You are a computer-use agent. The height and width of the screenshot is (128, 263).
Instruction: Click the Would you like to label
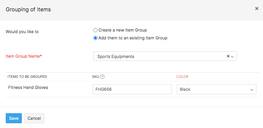(x=22, y=32)
